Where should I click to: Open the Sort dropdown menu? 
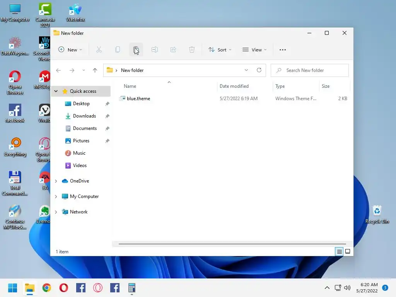220,50
